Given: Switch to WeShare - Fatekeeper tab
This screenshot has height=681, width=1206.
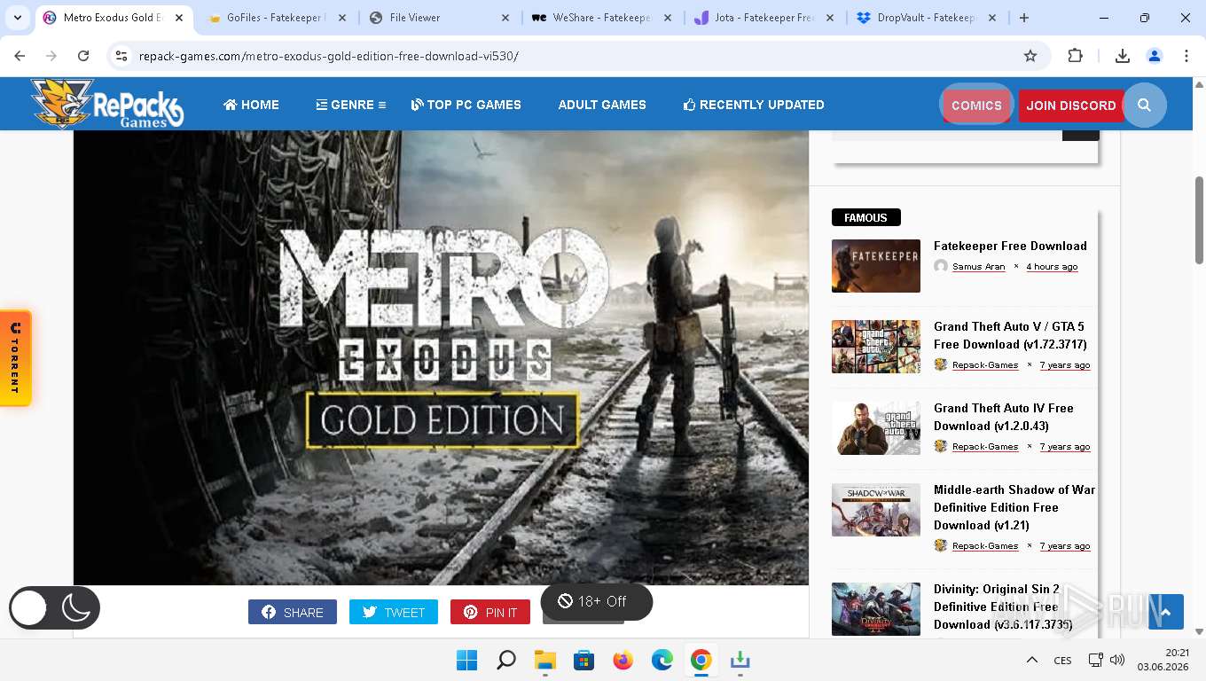Looking at the screenshot, I should [601, 18].
